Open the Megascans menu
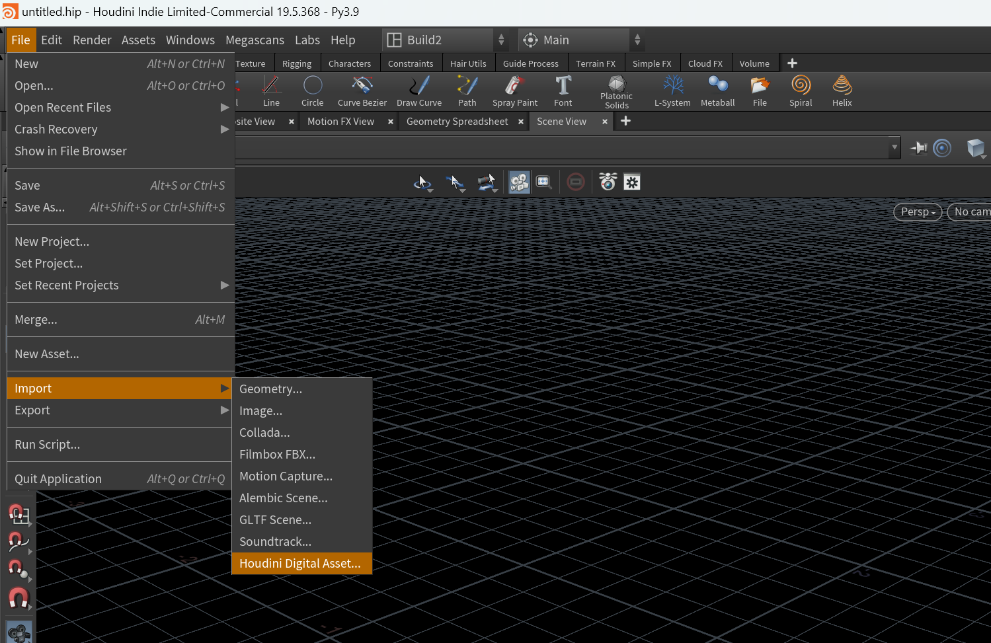 [255, 40]
